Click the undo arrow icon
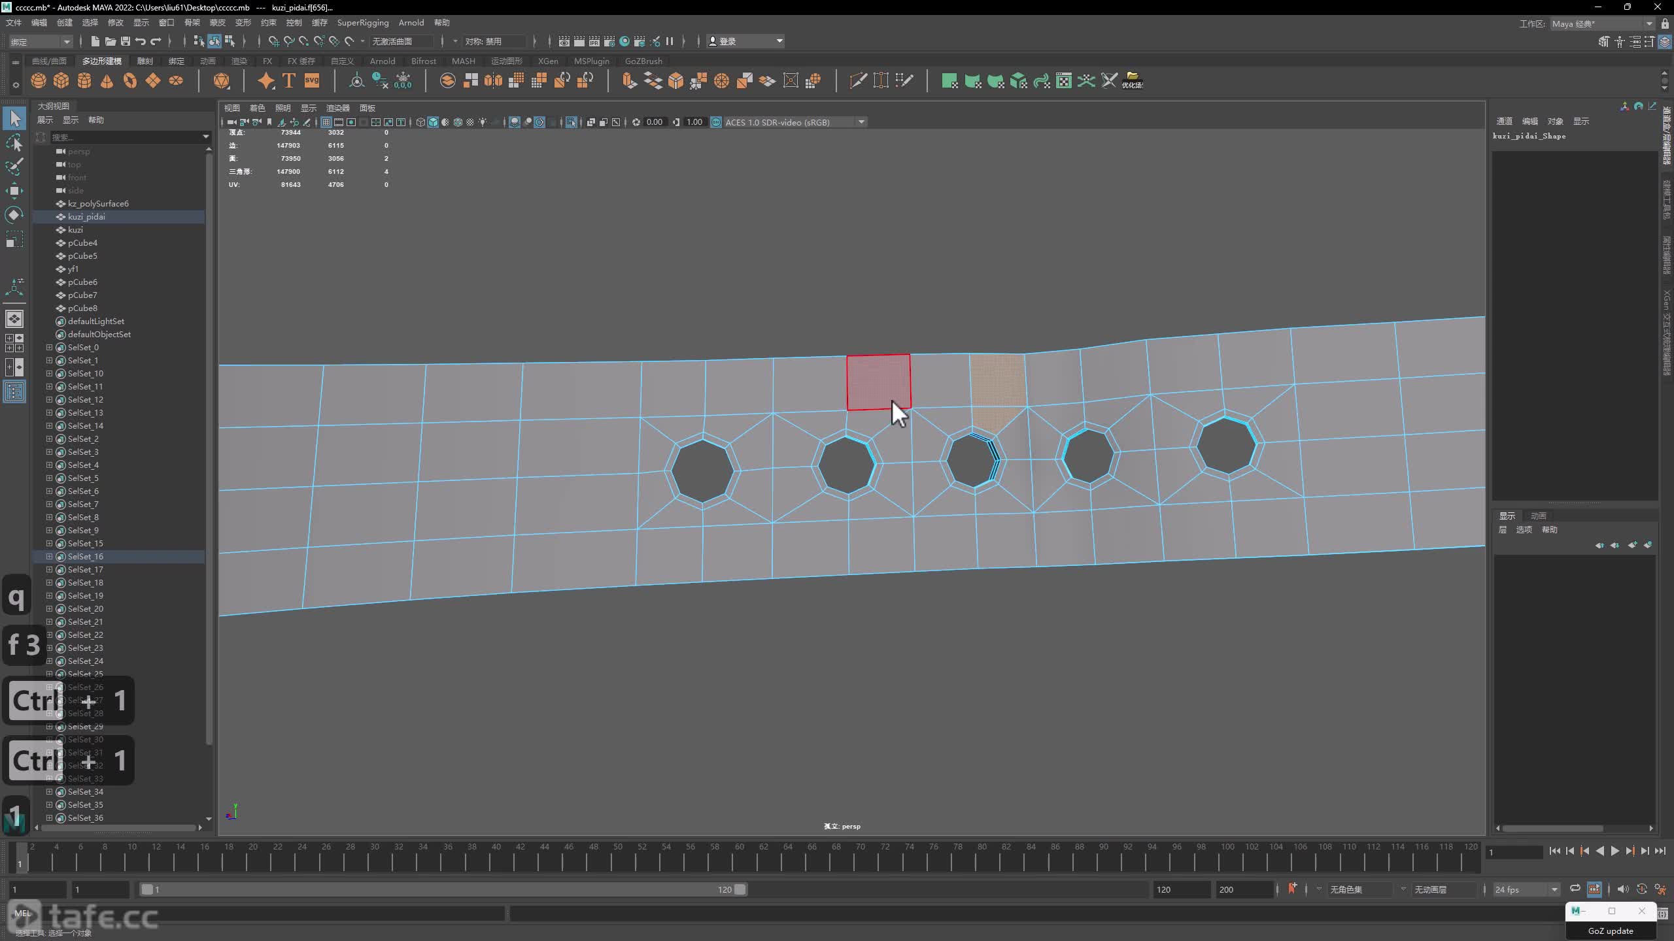Viewport: 1674px width, 941px height. (x=140, y=41)
